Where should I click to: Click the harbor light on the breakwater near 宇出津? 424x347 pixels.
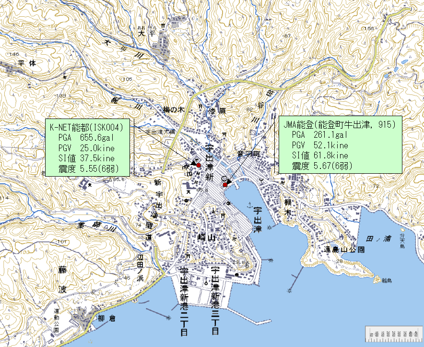[x=270, y=227]
